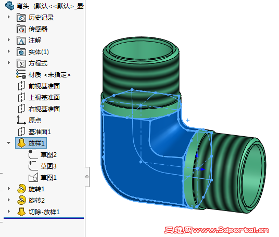Select the 上视基准面 plane icon
279x237 pixels.
point(21,97)
